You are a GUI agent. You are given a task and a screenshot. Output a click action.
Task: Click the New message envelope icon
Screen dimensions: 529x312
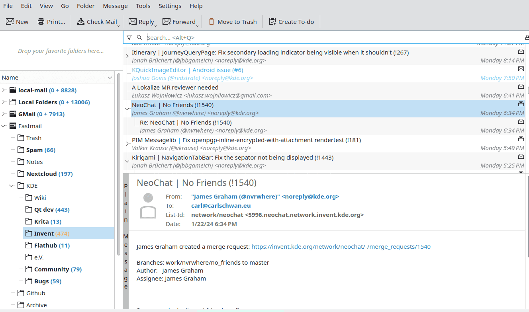click(x=10, y=21)
